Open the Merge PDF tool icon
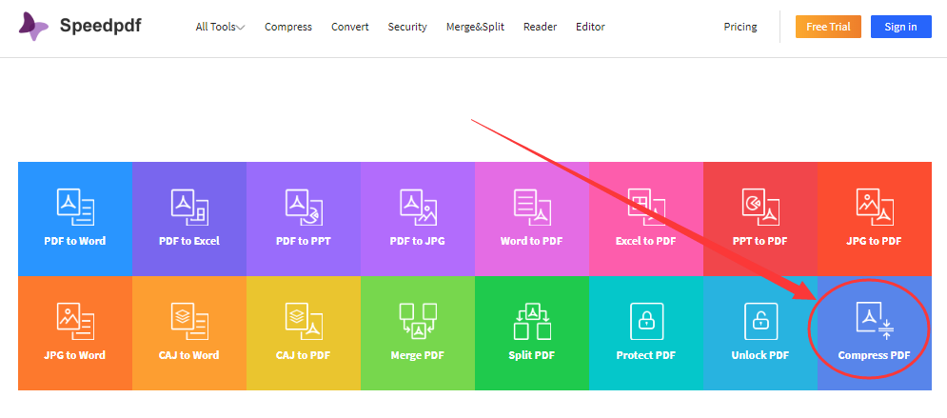Image resolution: width=947 pixels, height=418 pixels. pos(418,321)
